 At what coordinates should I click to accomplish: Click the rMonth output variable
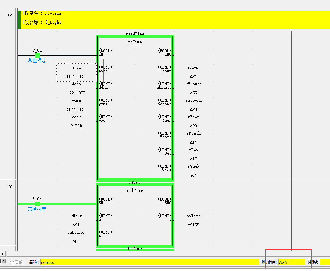pyautogui.click(x=193, y=134)
